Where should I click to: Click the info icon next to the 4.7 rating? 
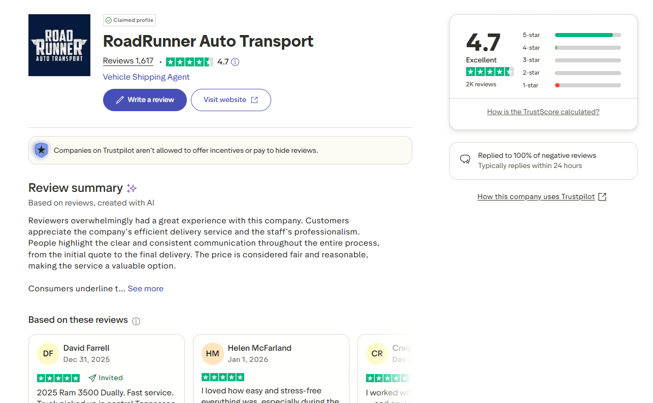[235, 61]
